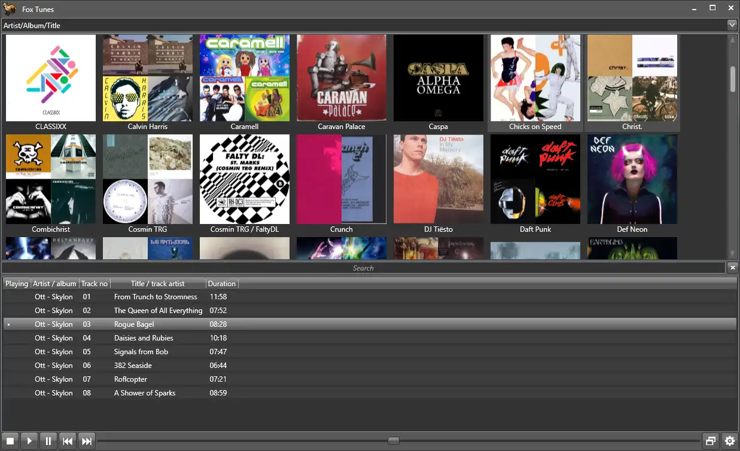Select the Cosmin TRG artwork tile
This screenshot has width=740, height=451.
coord(148,179)
